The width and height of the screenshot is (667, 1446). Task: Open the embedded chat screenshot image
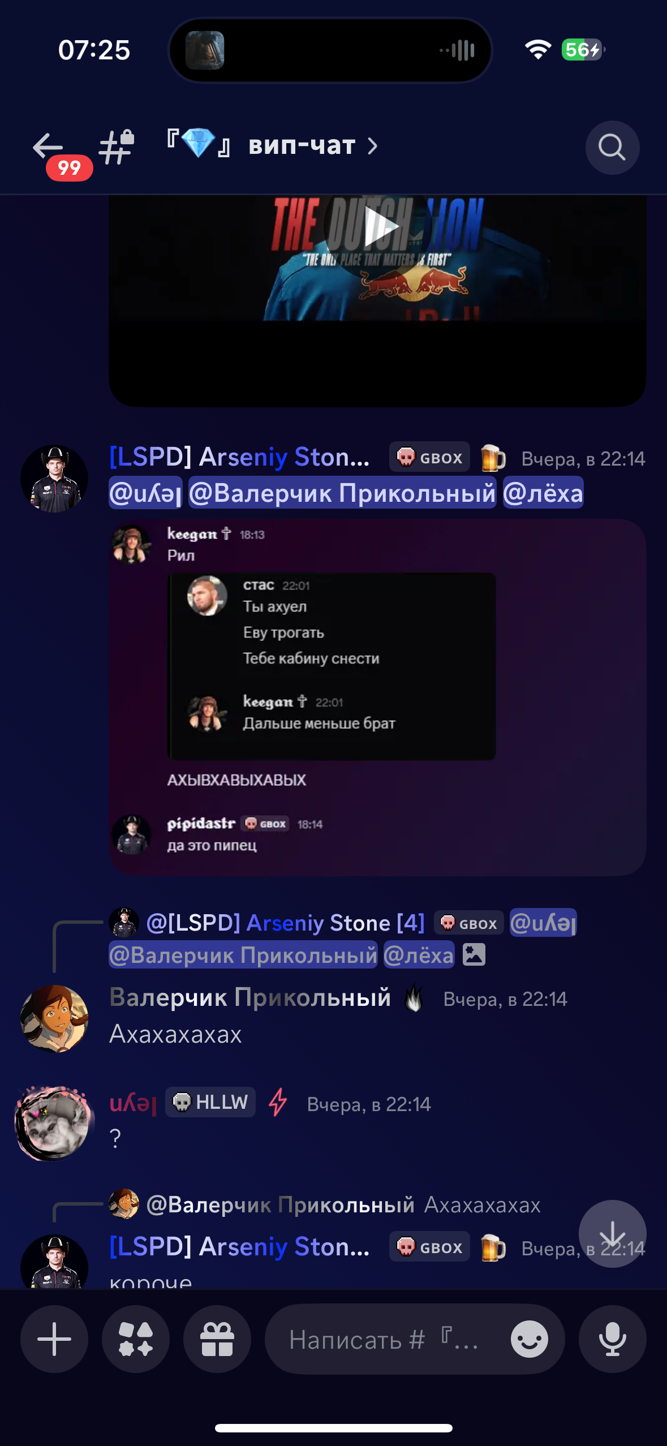[x=377, y=698]
